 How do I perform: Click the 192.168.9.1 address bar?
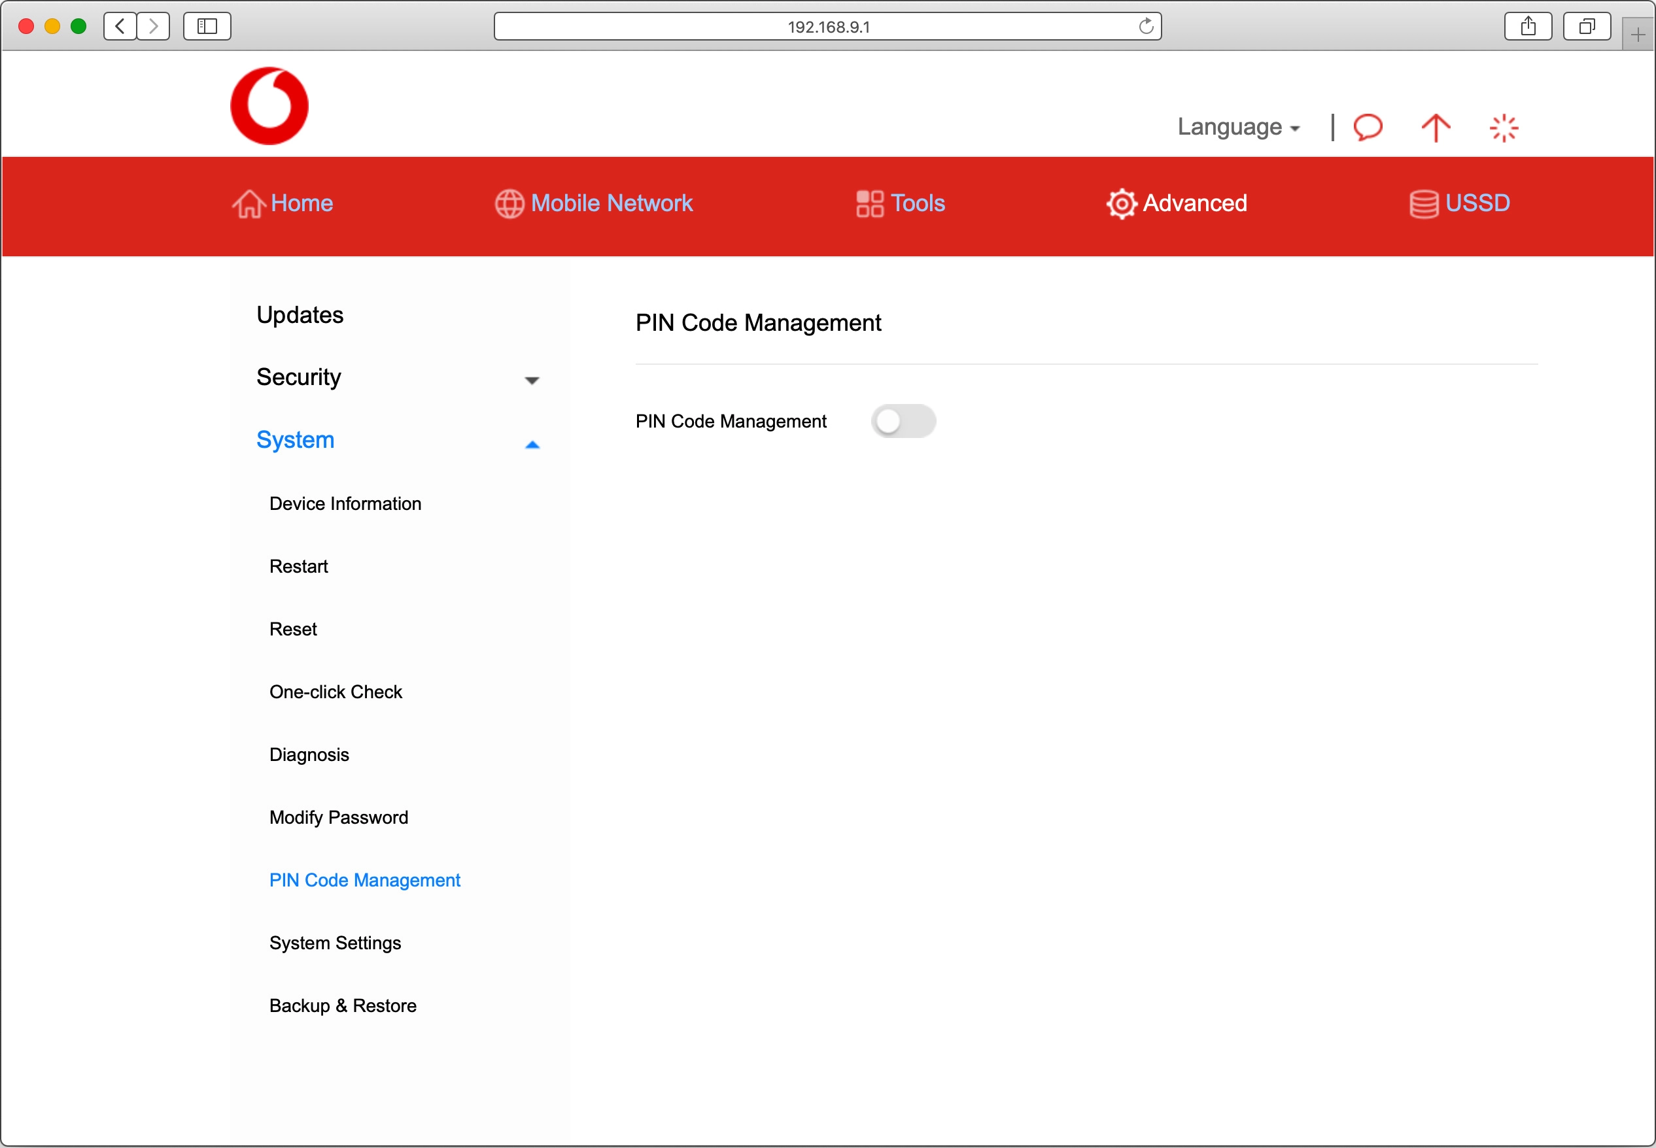(827, 27)
